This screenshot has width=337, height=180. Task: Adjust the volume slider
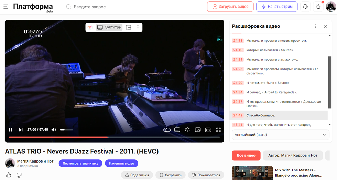(66, 130)
